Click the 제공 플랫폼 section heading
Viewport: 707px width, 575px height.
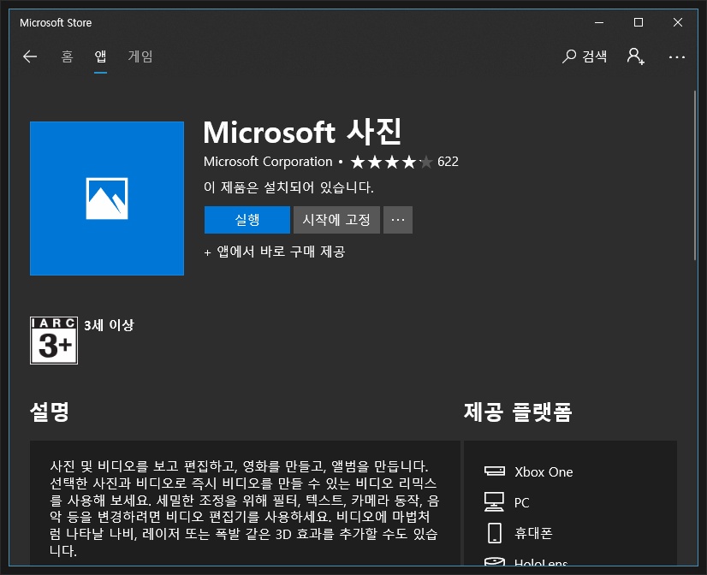coord(518,412)
